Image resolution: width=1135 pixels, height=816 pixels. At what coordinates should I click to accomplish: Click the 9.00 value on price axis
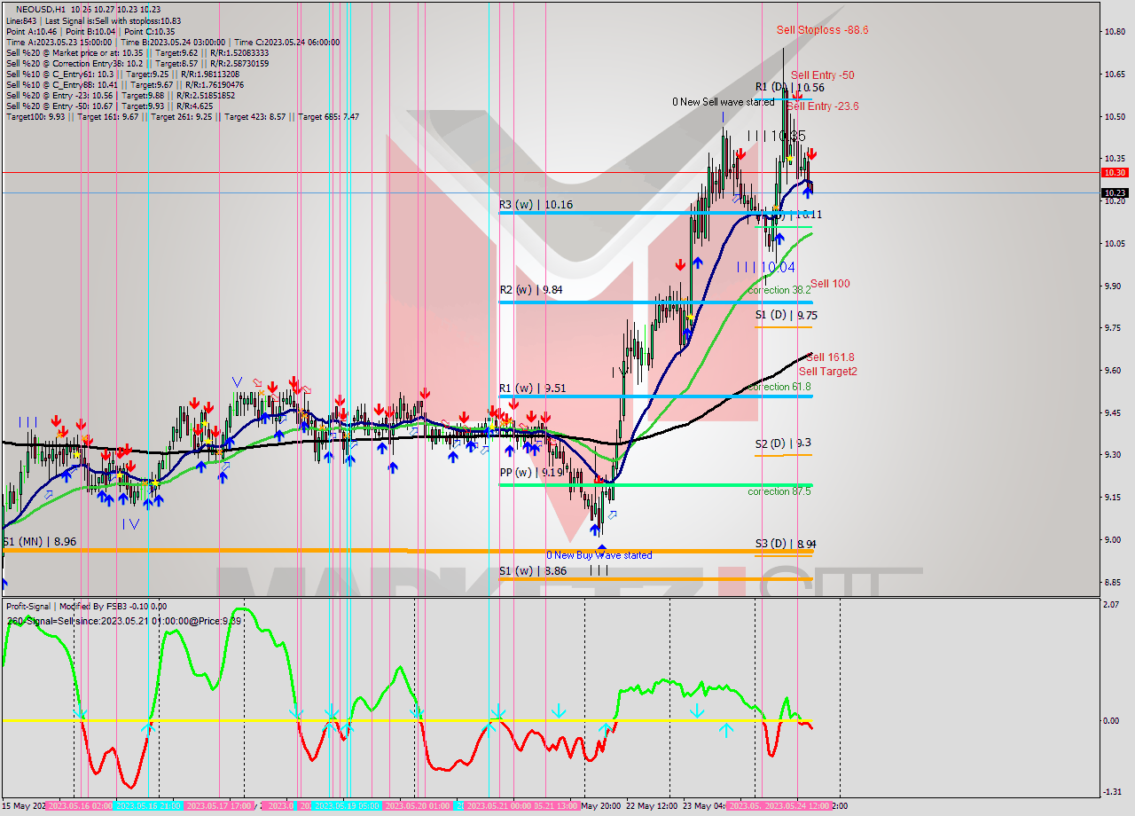1115,540
